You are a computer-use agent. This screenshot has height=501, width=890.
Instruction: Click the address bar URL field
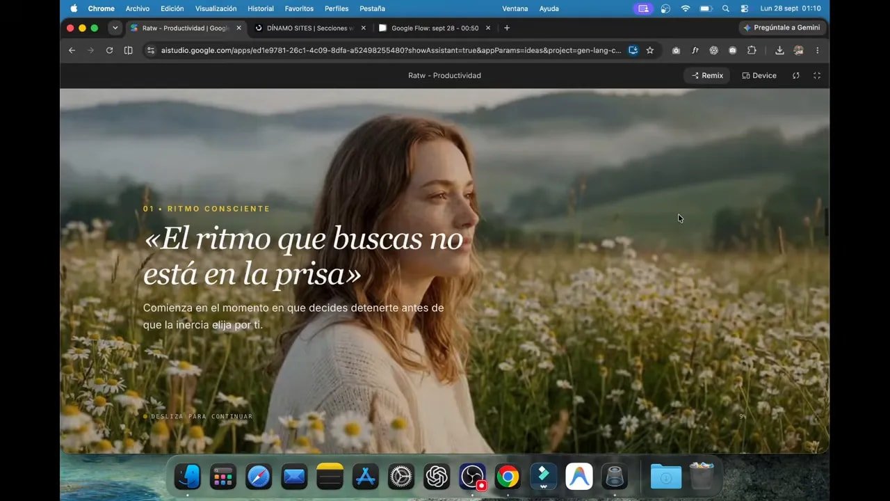391,50
